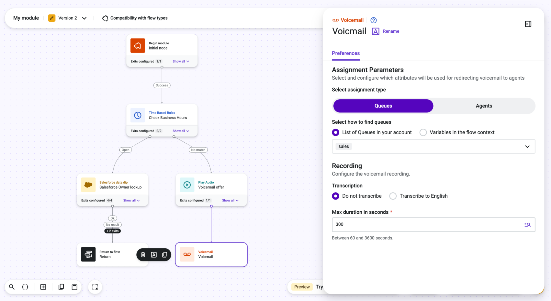The width and height of the screenshot is (551, 301).
Task: Click rename icon in floating node toolbar
Action: tap(154, 255)
